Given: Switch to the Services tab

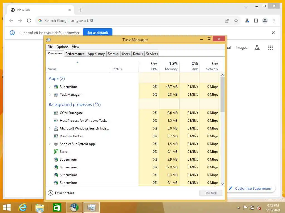Looking at the screenshot, I should pyautogui.click(x=152, y=54).
